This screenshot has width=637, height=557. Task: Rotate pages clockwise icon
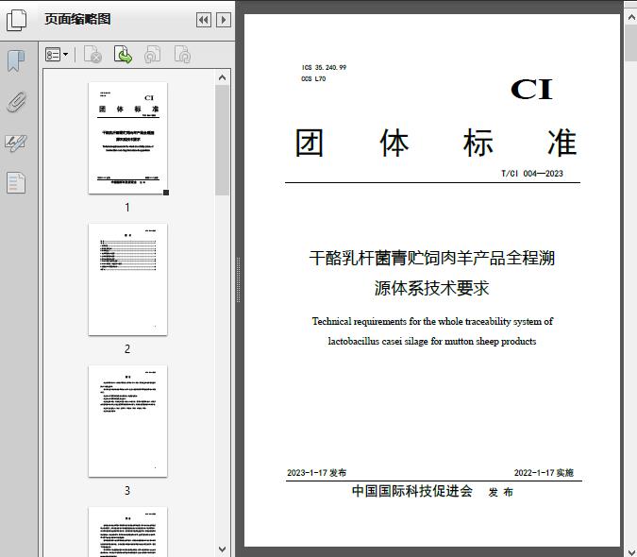[182, 56]
